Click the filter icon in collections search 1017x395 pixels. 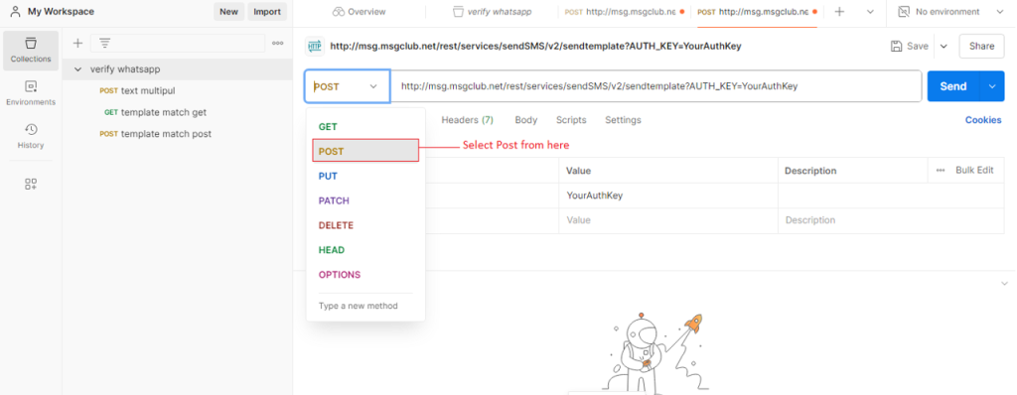[104, 43]
